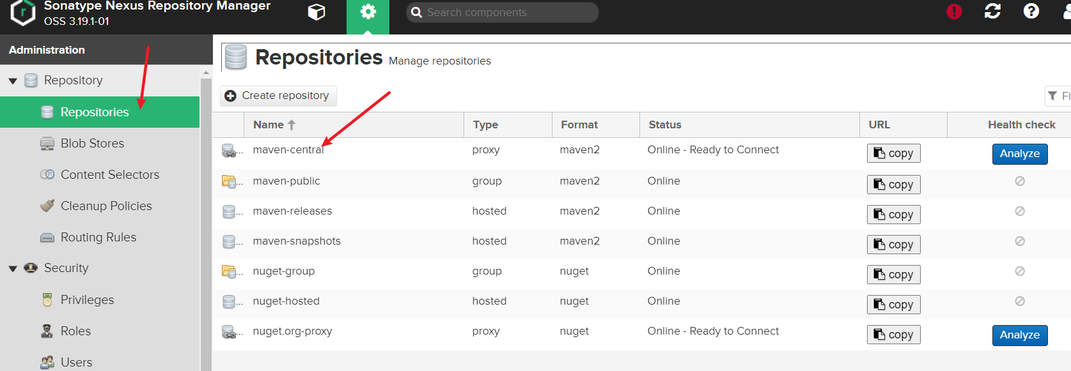This screenshot has width=1071, height=371.
Task: Open the Help question mark icon
Action: (1031, 11)
